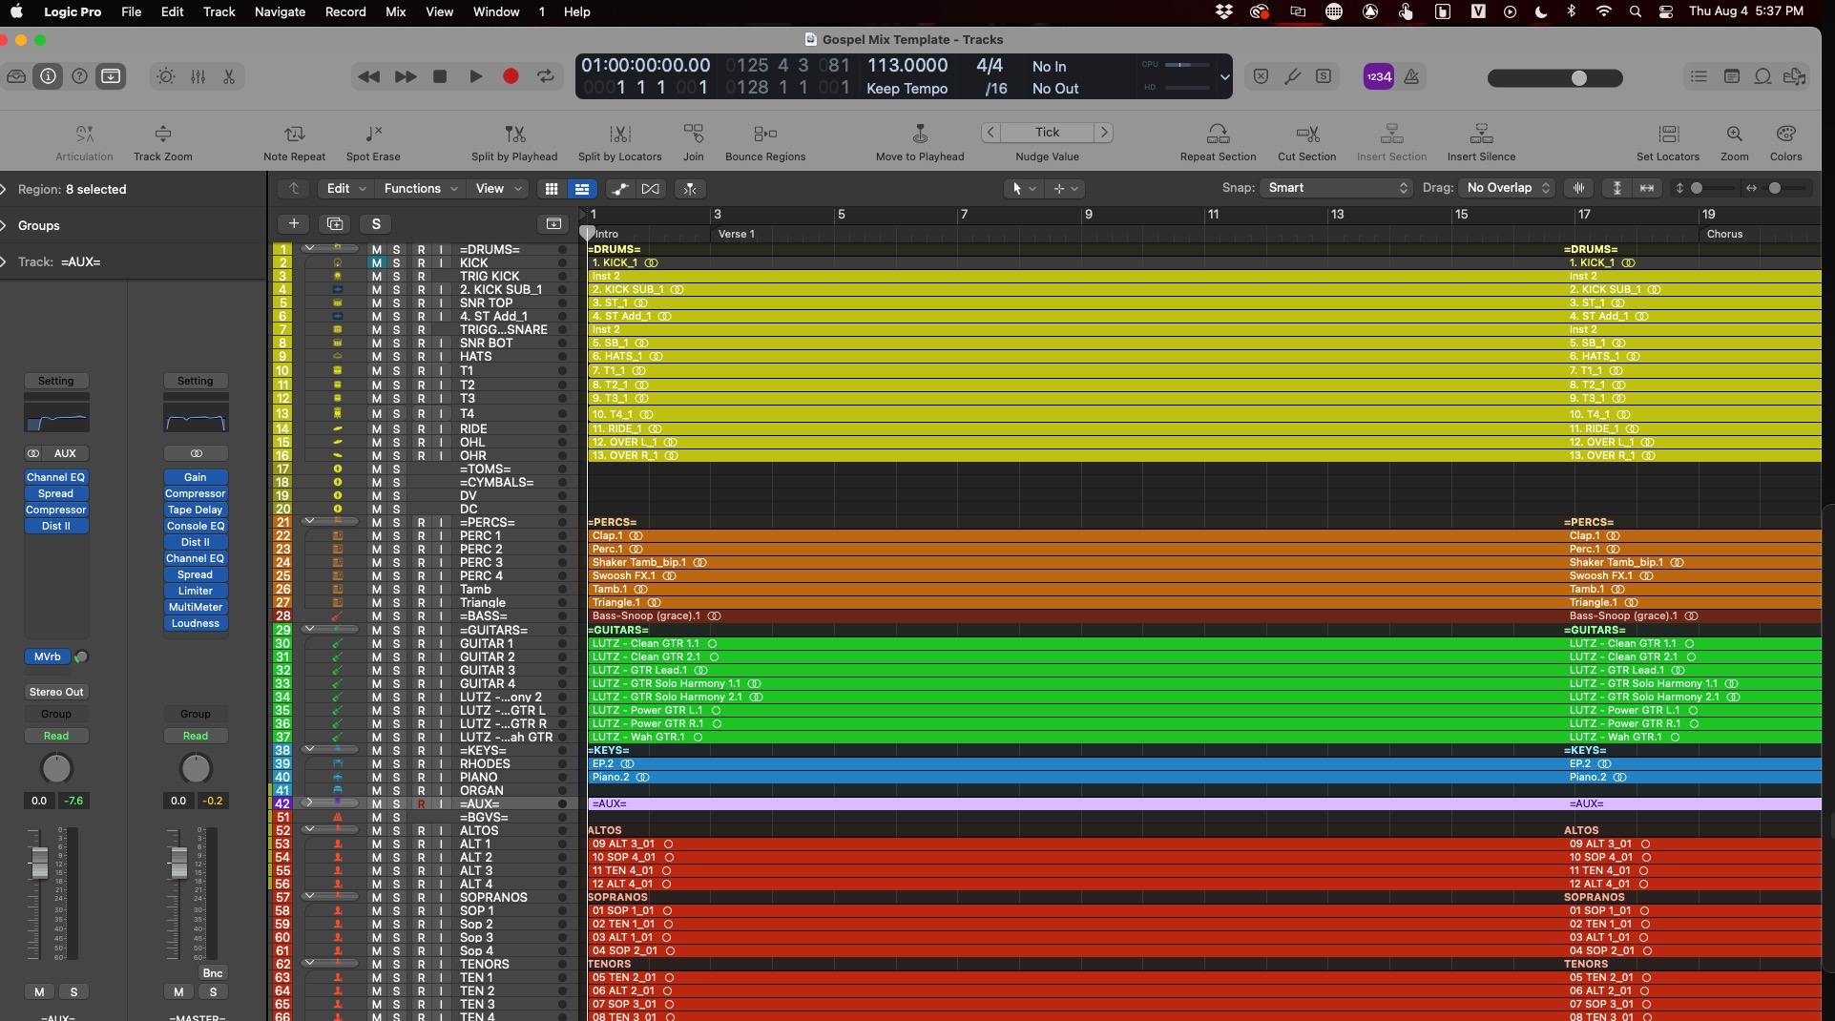
Task: Stop playback button
Action: 440,76
